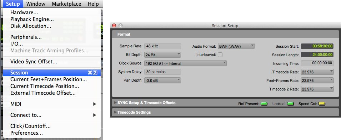Open Click/Countoff... settings
The width and height of the screenshot is (341, 140).
coord(51,126)
